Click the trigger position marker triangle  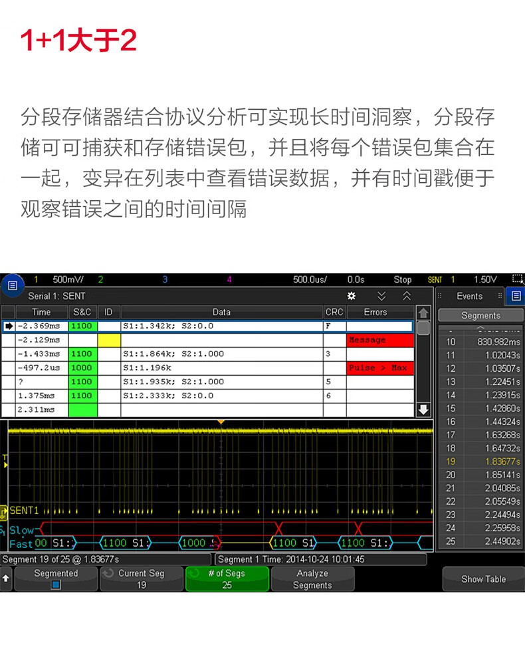pos(221,422)
